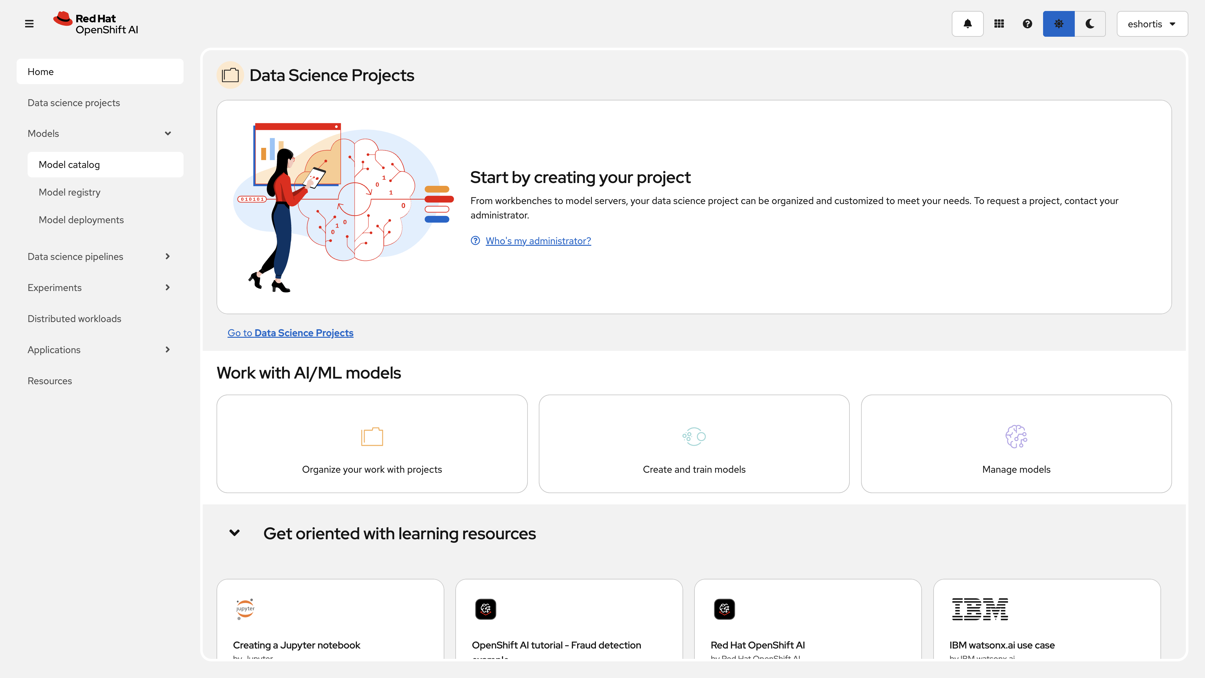The image size is (1205, 678).
Task: Select Model registry in sidebar
Action: [69, 192]
